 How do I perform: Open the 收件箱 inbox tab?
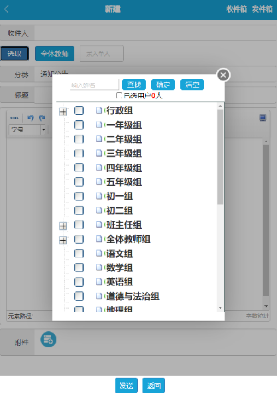[x=237, y=9]
